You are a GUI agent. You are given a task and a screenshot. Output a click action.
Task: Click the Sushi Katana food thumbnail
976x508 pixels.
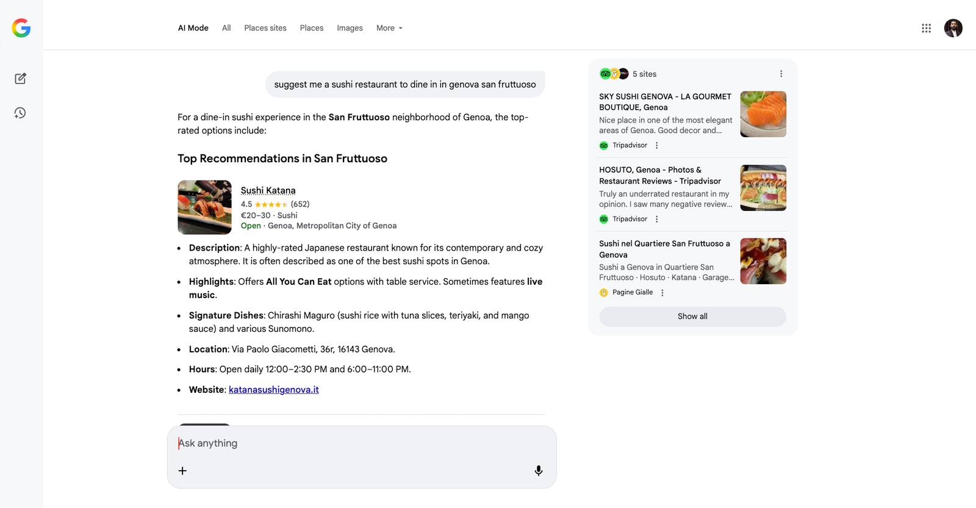click(204, 207)
